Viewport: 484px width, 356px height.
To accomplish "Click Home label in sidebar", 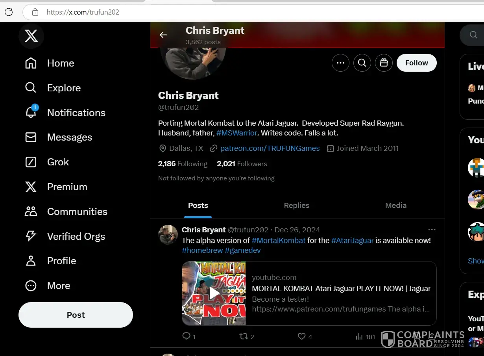I will pos(61,63).
